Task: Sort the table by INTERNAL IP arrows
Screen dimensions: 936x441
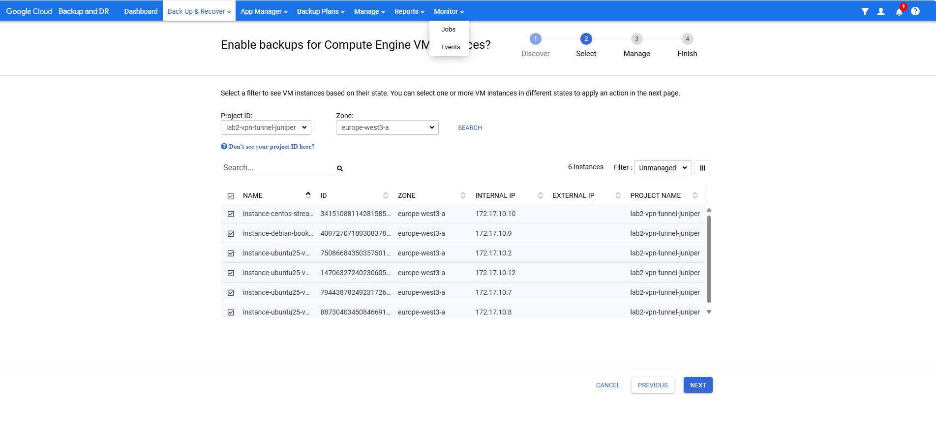Action: click(541, 195)
